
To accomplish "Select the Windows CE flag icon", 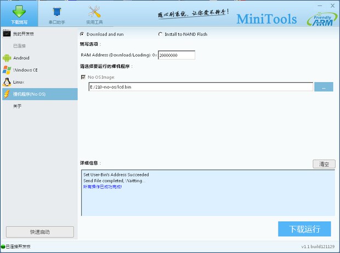I will (x=7, y=70).
